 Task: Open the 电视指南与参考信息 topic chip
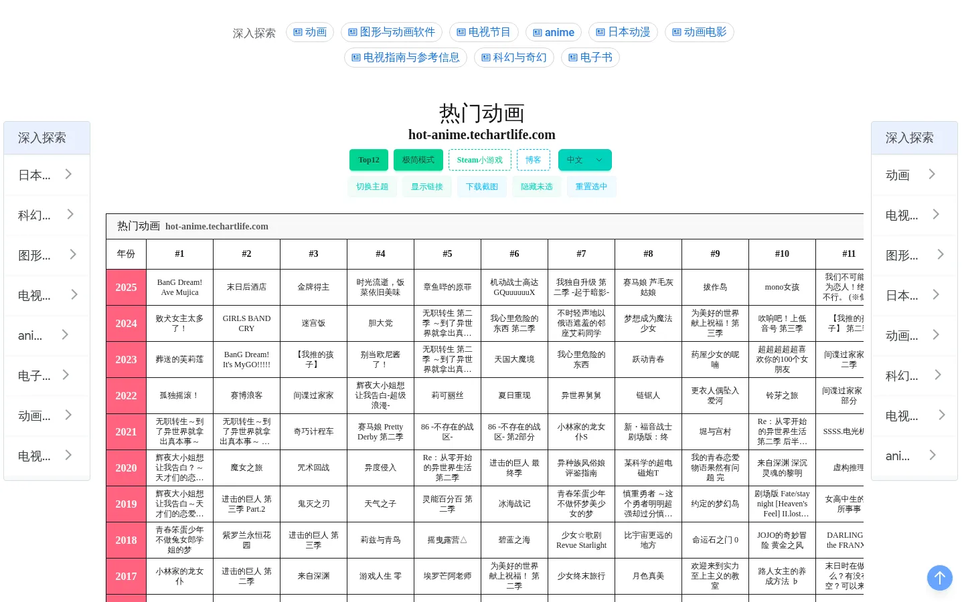(406, 58)
